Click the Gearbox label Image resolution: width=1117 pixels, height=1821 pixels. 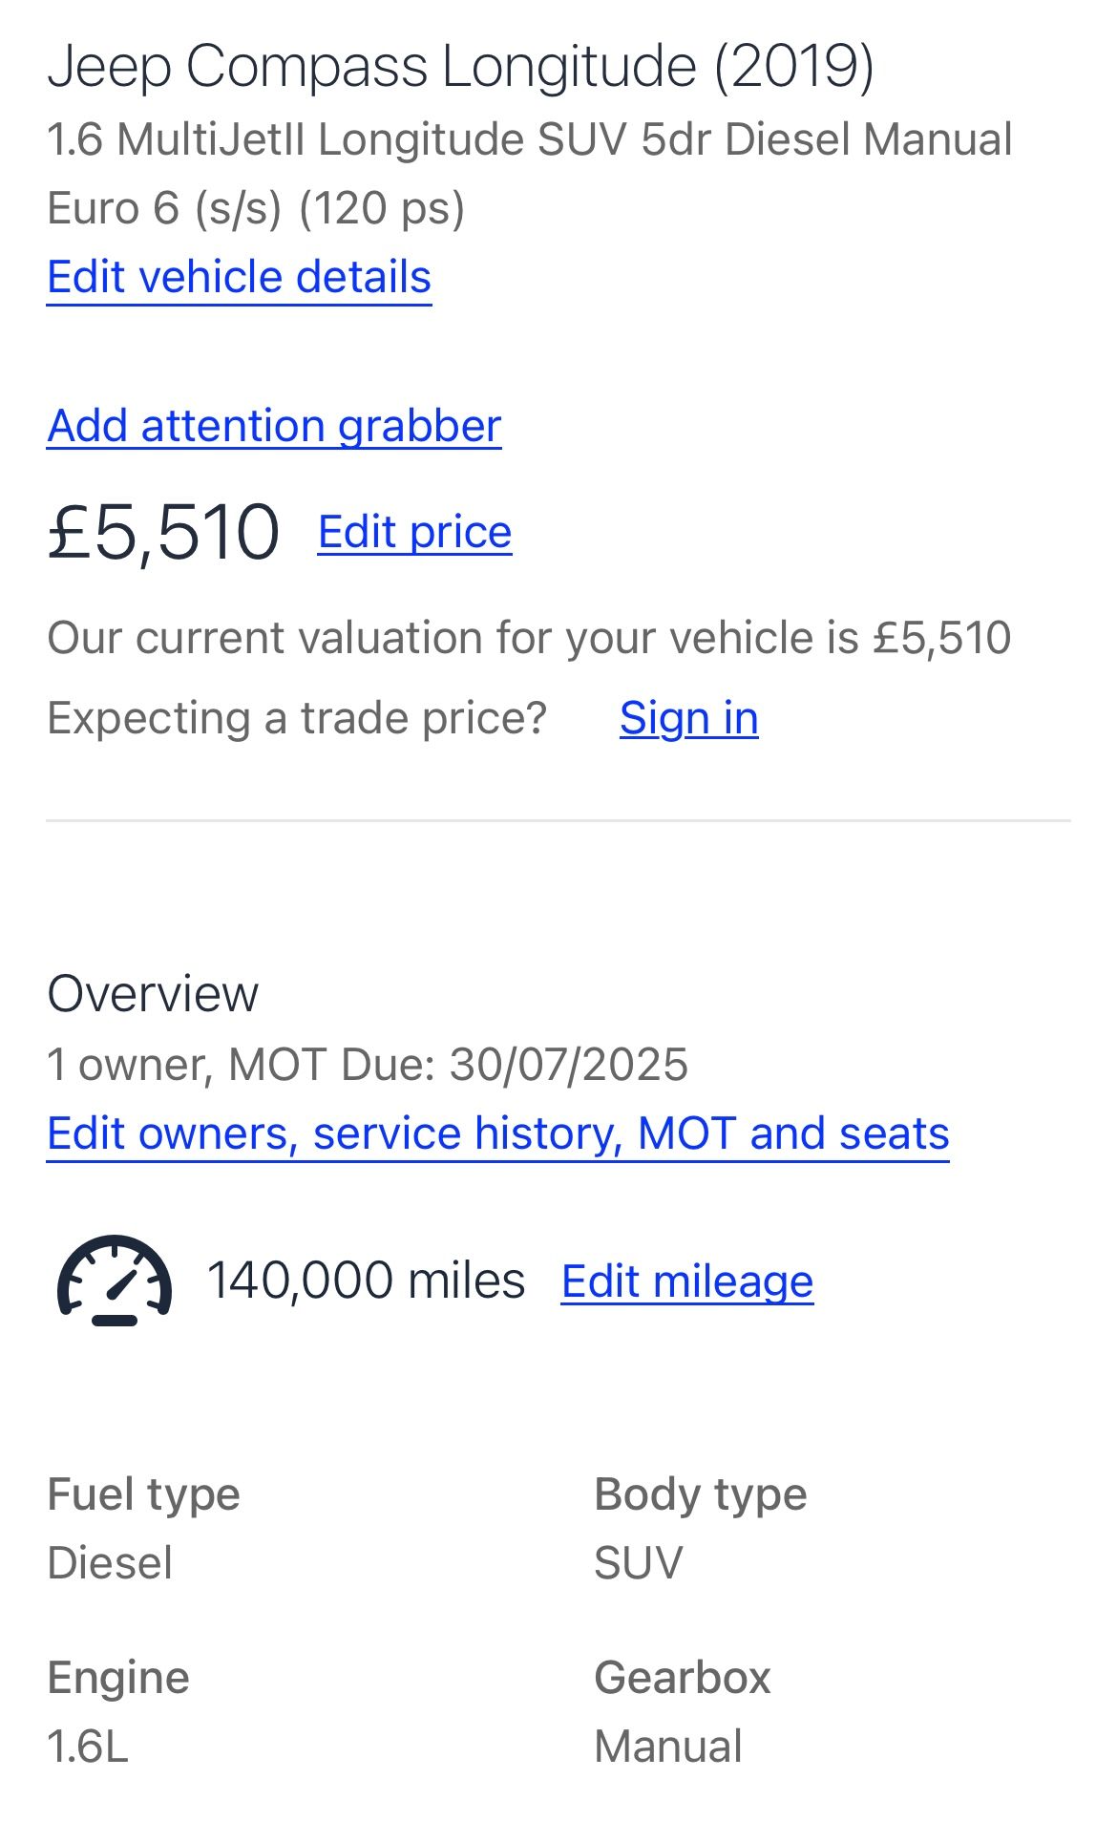[682, 1678]
